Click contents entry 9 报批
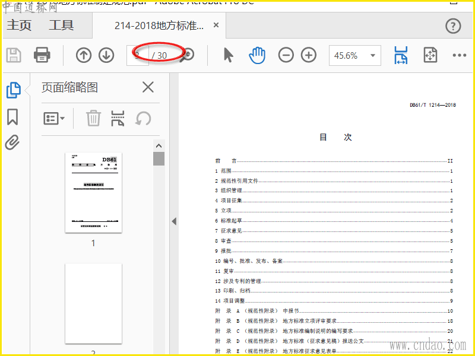 click(334, 251)
